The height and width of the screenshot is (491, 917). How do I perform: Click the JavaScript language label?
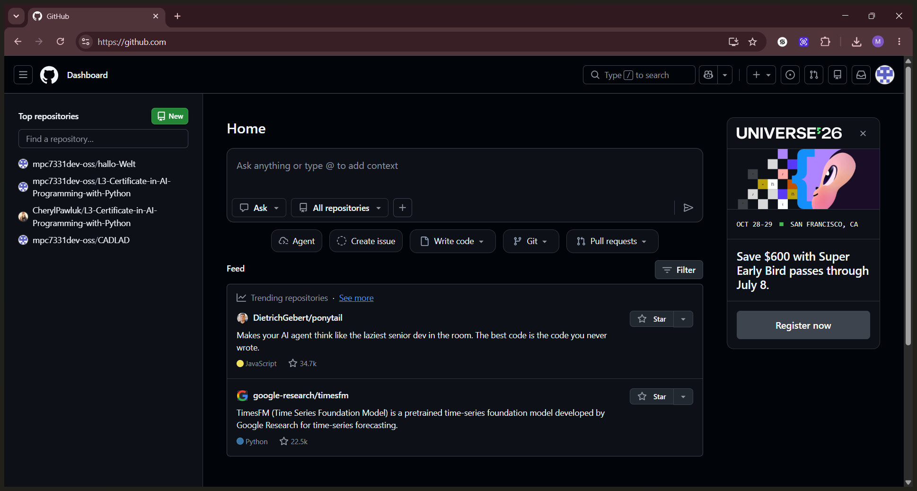click(261, 363)
